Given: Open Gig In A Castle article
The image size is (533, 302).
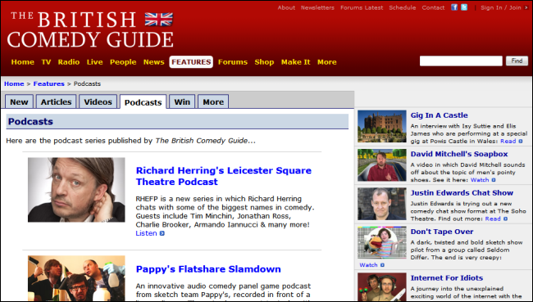Looking at the screenshot, I should [x=439, y=115].
